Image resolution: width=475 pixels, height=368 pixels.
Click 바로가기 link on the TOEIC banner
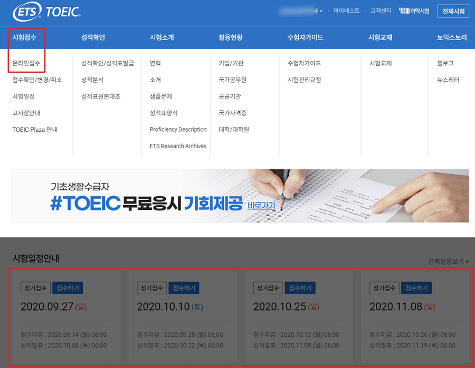click(261, 205)
